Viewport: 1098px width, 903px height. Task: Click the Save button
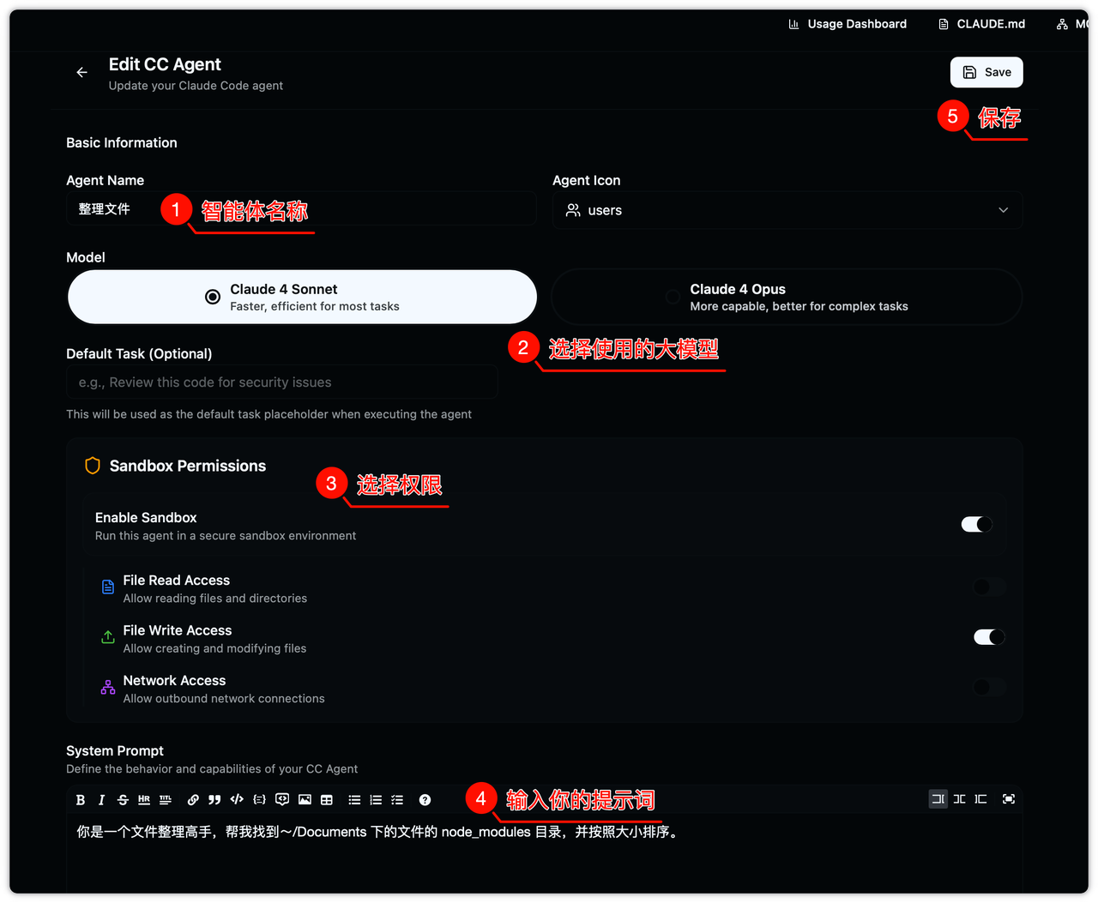[986, 73]
